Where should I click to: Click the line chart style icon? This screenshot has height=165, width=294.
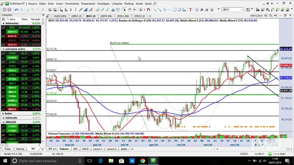tap(81, 10)
